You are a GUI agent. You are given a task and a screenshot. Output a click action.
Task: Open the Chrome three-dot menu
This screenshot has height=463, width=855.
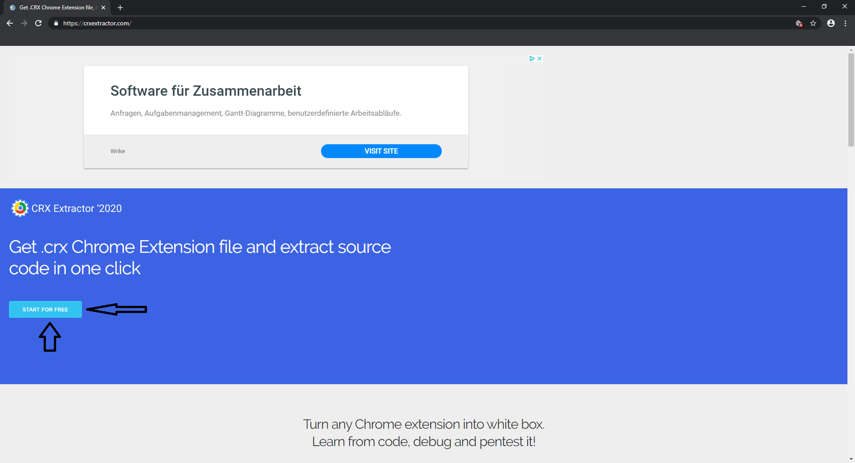845,23
